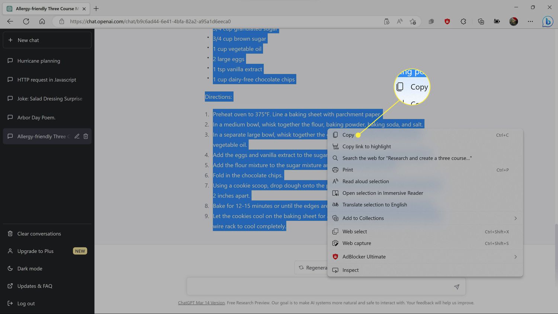The height and width of the screenshot is (314, 558).
Task: Click the send message paper plane icon
Action: [456, 286]
